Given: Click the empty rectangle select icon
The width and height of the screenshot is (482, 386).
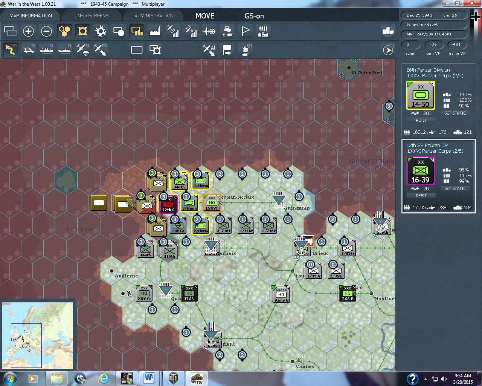Looking at the screenshot, I should tap(137, 50).
